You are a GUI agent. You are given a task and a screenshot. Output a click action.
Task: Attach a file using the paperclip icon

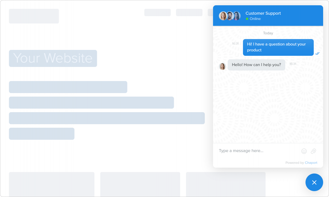[313, 151]
